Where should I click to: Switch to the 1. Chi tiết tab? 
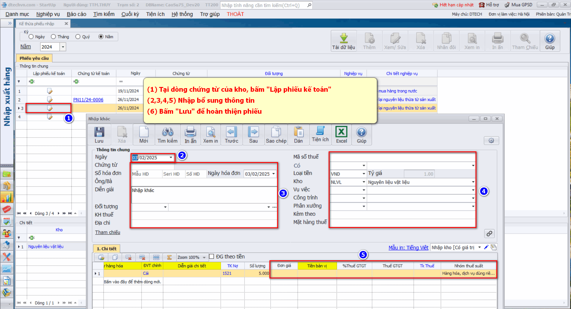click(106, 249)
